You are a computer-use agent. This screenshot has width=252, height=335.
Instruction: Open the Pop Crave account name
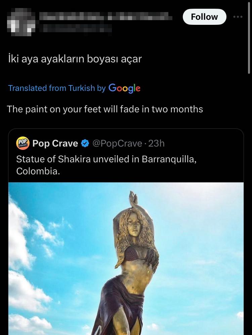pos(55,144)
